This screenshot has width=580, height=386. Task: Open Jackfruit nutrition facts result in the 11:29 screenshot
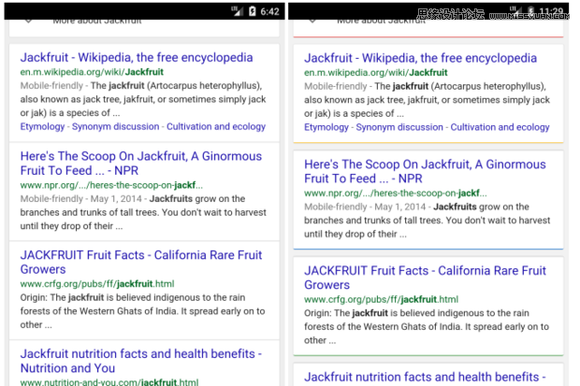coord(425,377)
